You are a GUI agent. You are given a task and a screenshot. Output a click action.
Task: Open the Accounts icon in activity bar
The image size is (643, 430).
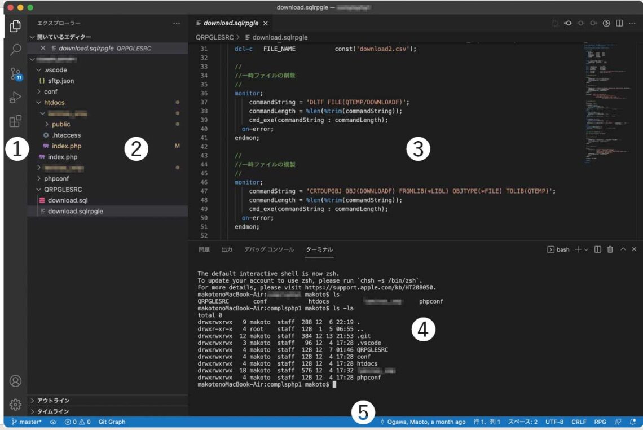pyautogui.click(x=16, y=381)
